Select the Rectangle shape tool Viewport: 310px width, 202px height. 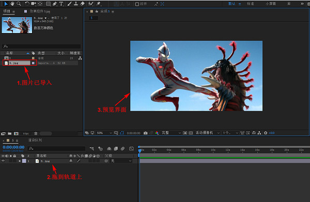click(48, 4)
